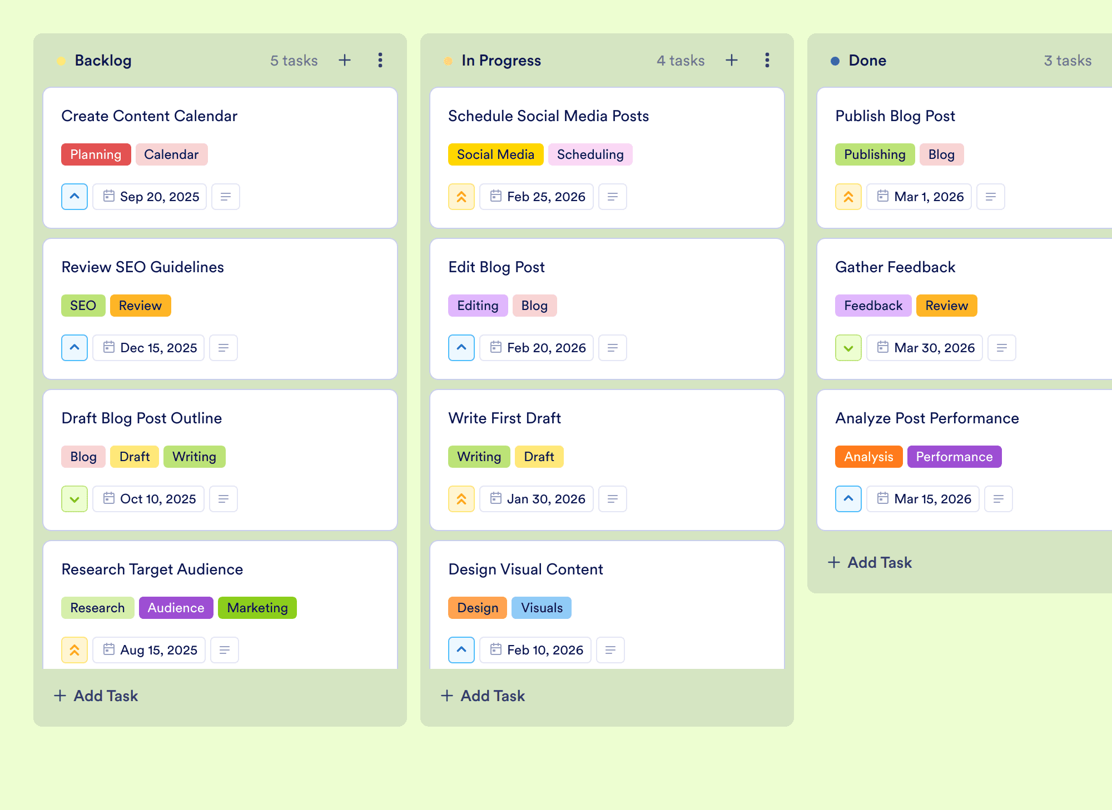Open the Feb 10, 2026 date picker
The width and height of the screenshot is (1112, 810).
point(535,650)
